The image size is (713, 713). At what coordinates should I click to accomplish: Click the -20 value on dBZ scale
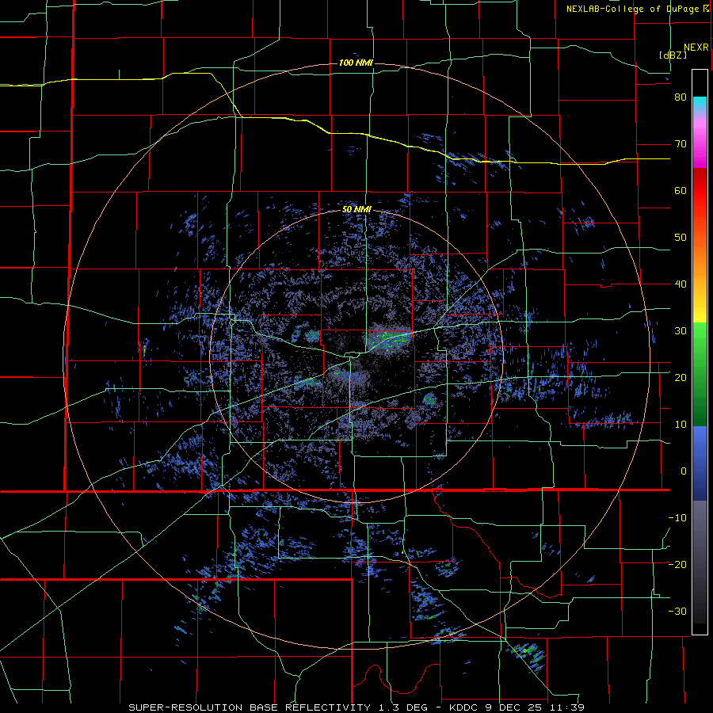tap(677, 565)
